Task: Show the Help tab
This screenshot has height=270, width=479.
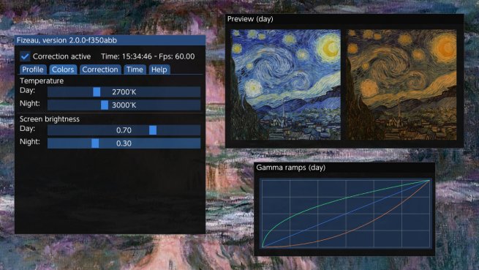Action: pyautogui.click(x=159, y=70)
